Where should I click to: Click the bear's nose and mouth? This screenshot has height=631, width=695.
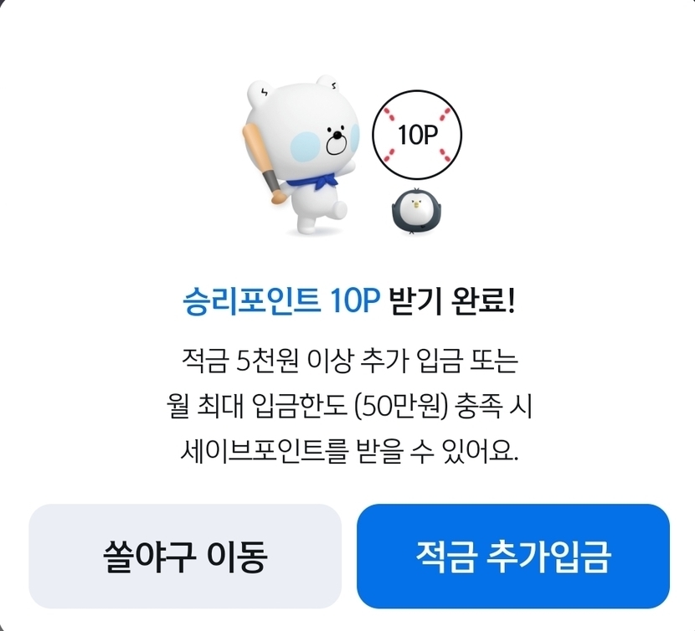(337, 141)
